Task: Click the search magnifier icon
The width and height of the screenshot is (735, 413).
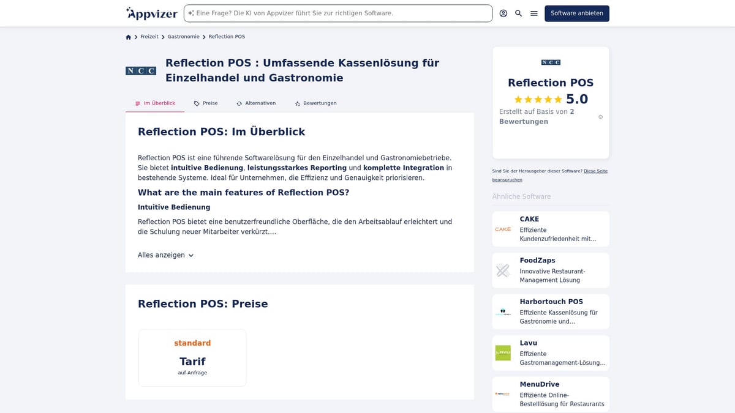Action: (x=519, y=13)
